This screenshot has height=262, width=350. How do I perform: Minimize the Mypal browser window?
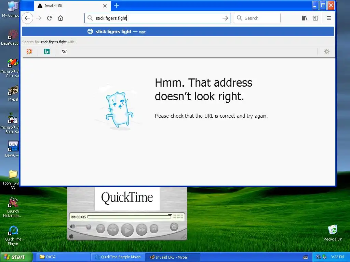(315, 5)
